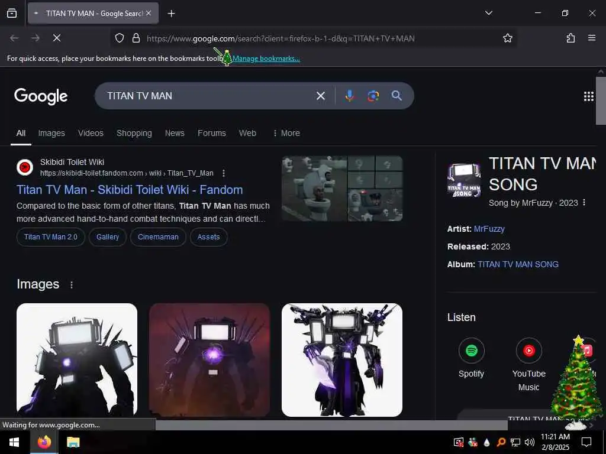Open the third Titan TV Man image
Image resolution: width=606 pixels, height=454 pixels.
[342, 360]
